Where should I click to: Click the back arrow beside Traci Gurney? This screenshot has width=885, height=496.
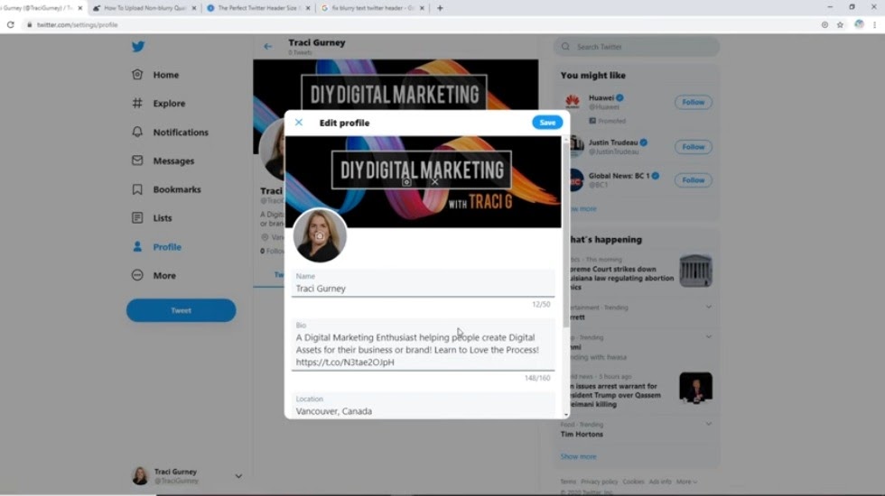click(x=268, y=46)
